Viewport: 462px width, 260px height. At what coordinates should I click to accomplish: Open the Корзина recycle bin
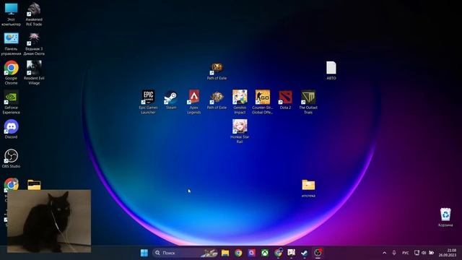[x=445, y=217]
